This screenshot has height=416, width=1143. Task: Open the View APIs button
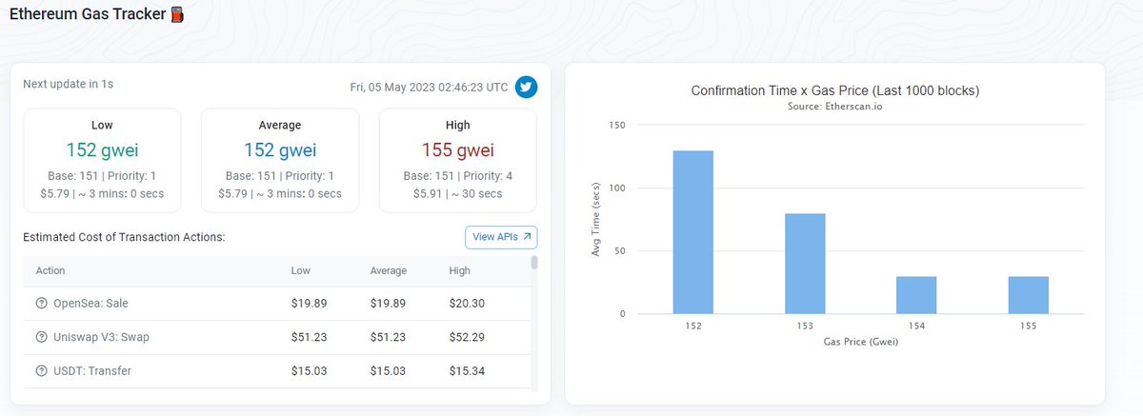click(x=501, y=237)
